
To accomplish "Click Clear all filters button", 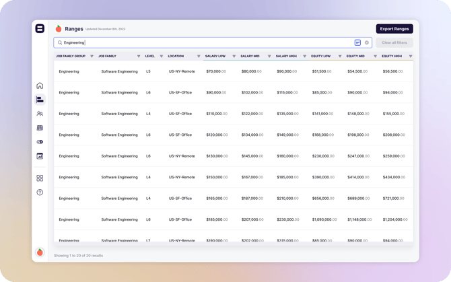I will click(x=394, y=42).
